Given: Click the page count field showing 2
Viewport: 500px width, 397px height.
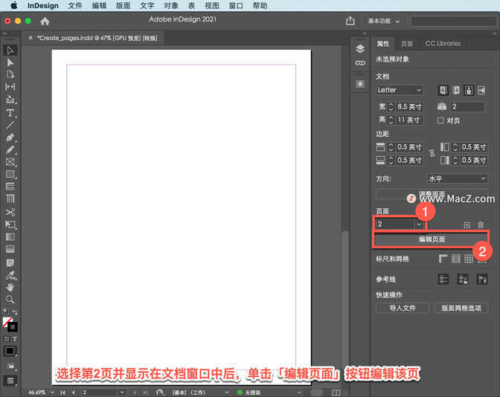Looking at the screenshot, I should pos(467,106).
